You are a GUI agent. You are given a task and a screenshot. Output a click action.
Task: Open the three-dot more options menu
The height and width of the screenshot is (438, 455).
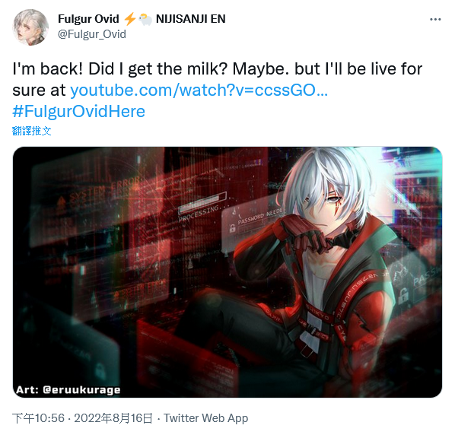point(435,20)
